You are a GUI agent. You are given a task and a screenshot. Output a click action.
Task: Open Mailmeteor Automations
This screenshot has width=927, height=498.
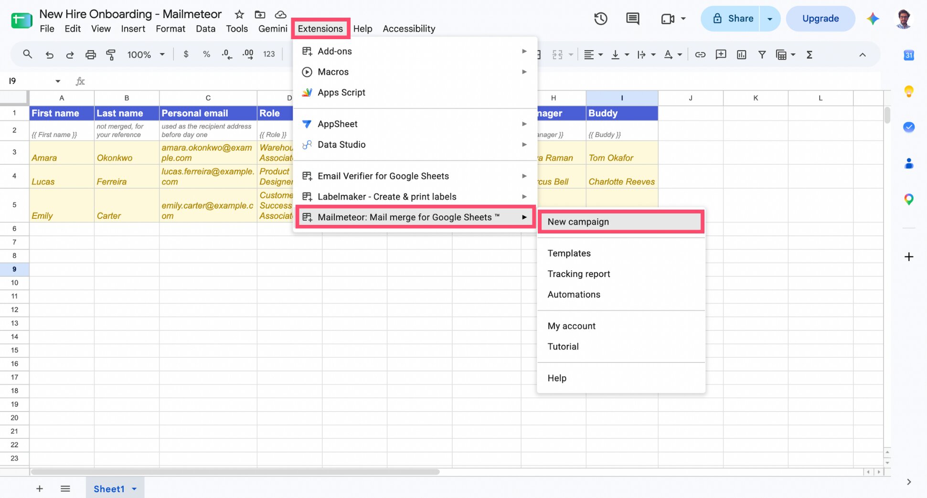pyautogui.click(x=621, y=294)
